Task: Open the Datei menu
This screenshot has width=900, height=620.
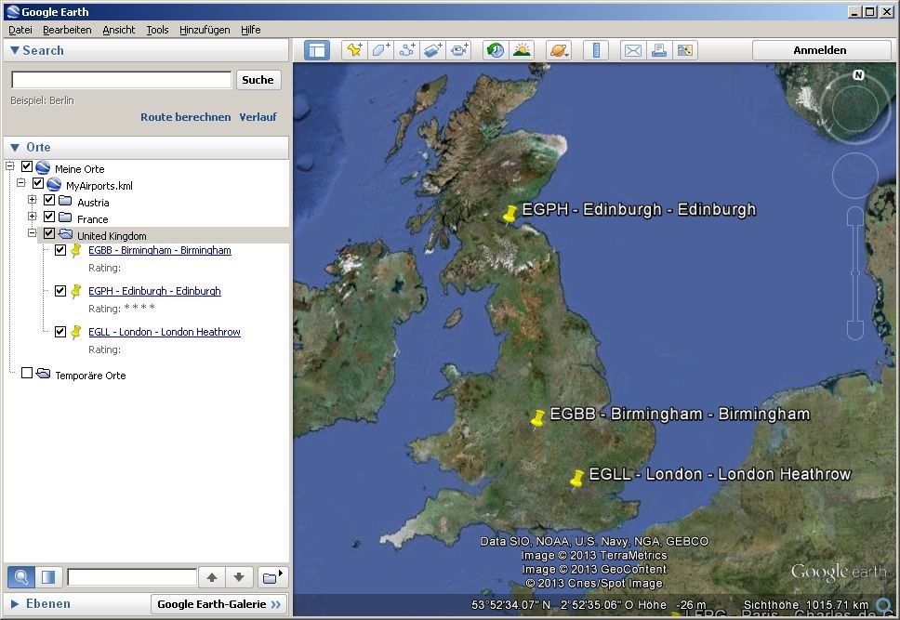Action: 20,30
